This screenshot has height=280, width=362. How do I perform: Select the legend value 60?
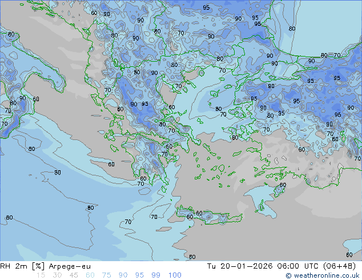[90, 275]
